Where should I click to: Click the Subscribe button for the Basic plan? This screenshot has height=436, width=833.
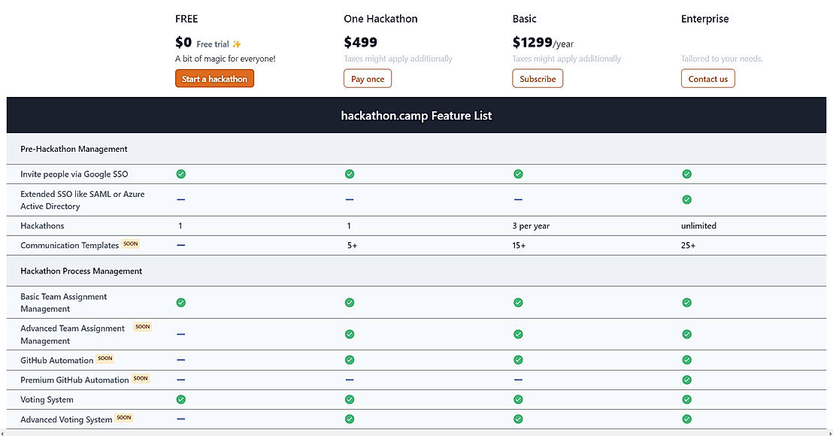click(538, 78)
